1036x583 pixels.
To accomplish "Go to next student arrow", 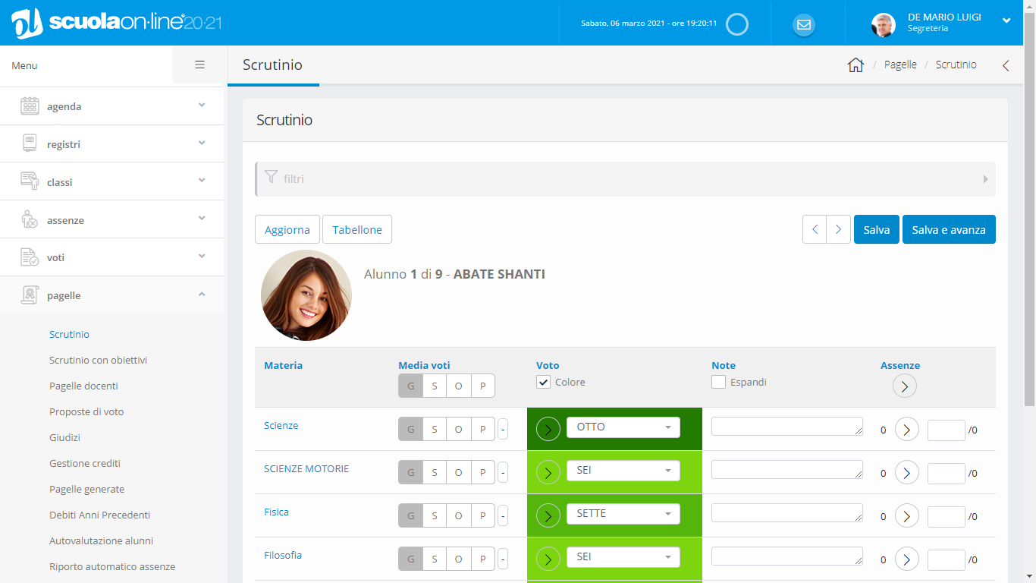I will click(x=837, y=229).
